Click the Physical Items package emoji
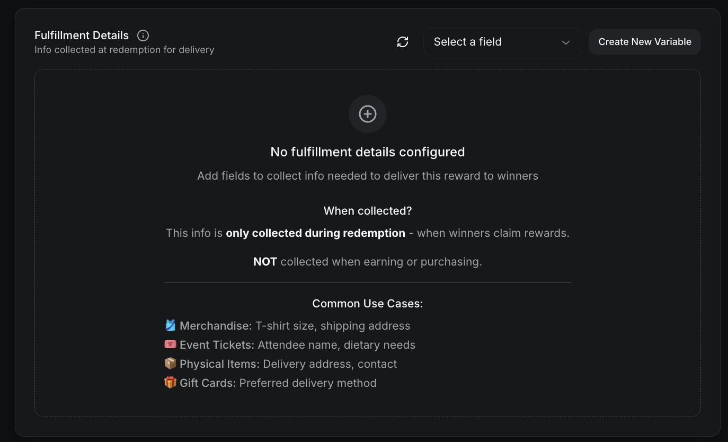The height and width of the screenshot is (442, 728). tap(170, 364)
